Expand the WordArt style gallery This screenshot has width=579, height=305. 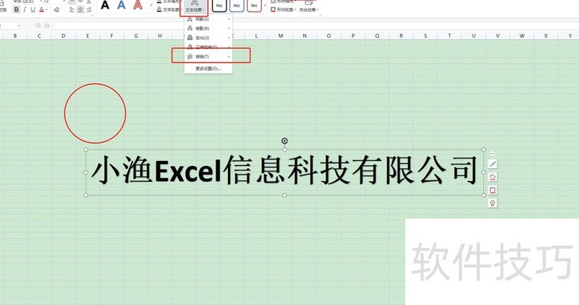pos(151,6)
